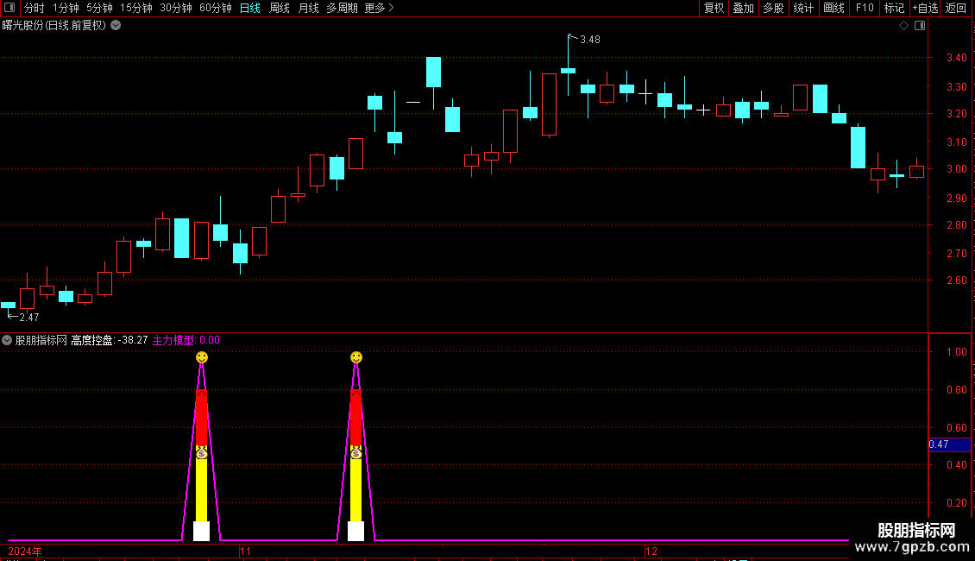This screenshot has height=561, width=975.
Task: Switch to the 日线 daily chart
Action: point(250,8)
